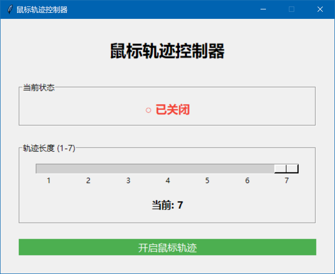Click the red circle status indicator

click(148, 110)
